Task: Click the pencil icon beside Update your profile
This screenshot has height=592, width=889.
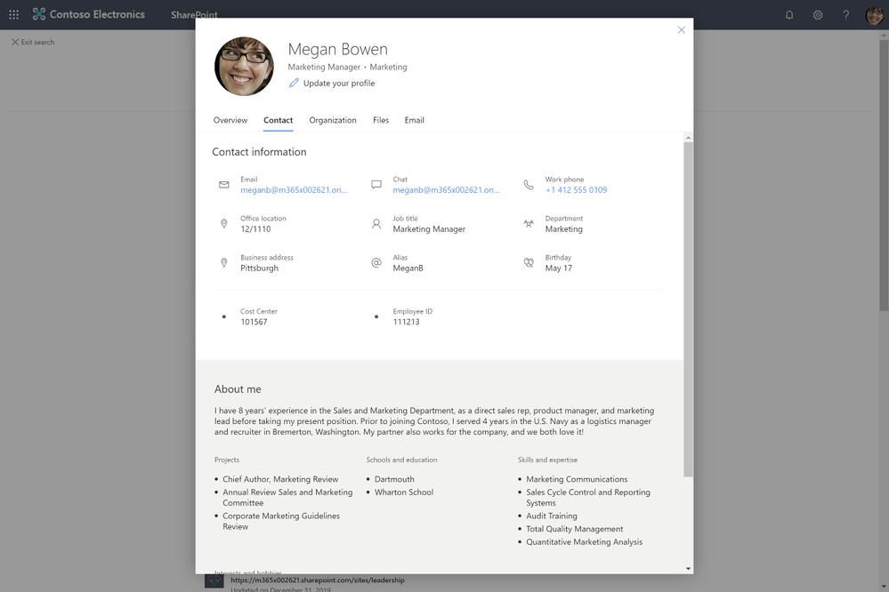Action: (x=294, y=83)
